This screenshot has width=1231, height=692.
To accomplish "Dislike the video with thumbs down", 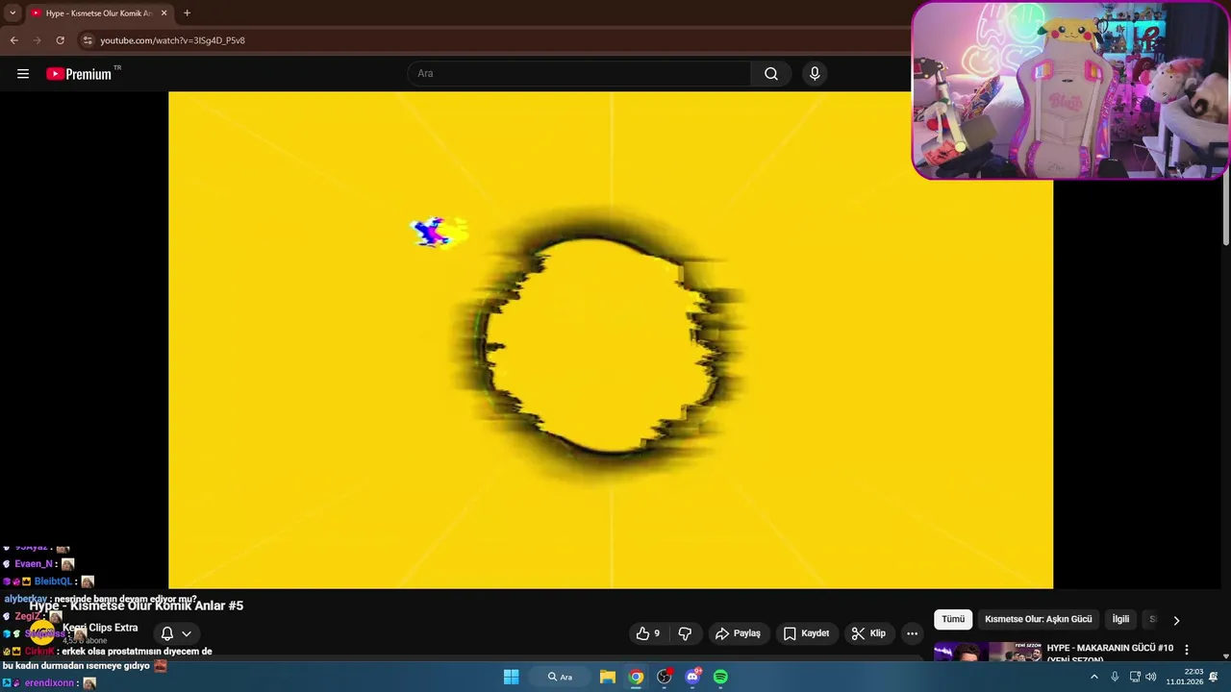I will (685, 633).
